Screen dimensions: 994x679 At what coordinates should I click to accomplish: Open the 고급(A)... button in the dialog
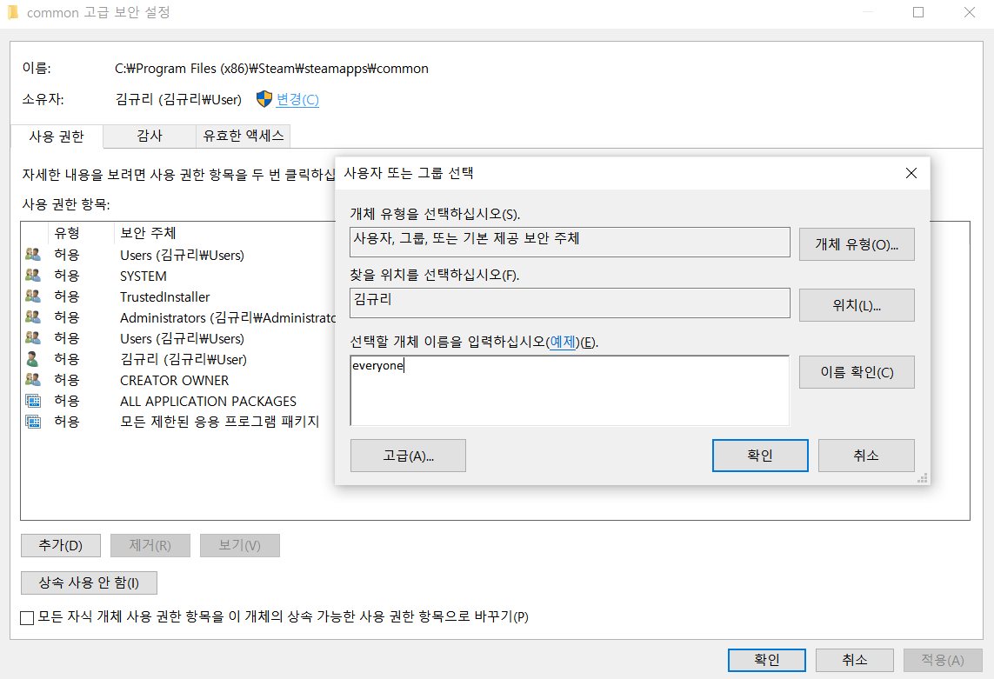(x=408, y=456)
